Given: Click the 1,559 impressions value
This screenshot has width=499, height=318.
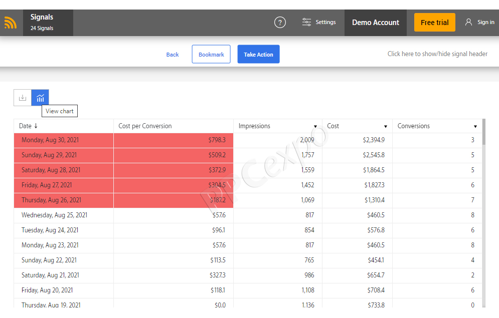Looking at the screenshot, I should click(x=307, y=170).
